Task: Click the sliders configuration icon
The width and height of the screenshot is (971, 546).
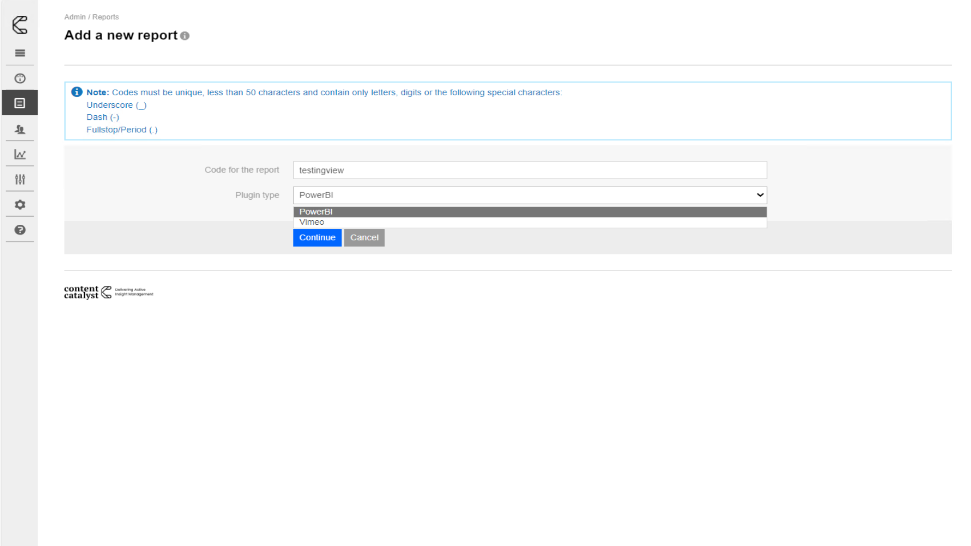Action: pyautogui.click(x=20, y=180)
